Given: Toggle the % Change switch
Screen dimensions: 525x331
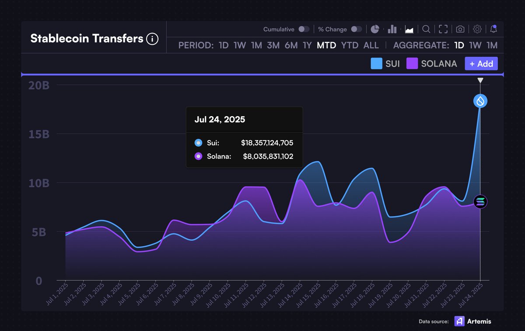Looking at the screenshot, I should coord(357,29).
